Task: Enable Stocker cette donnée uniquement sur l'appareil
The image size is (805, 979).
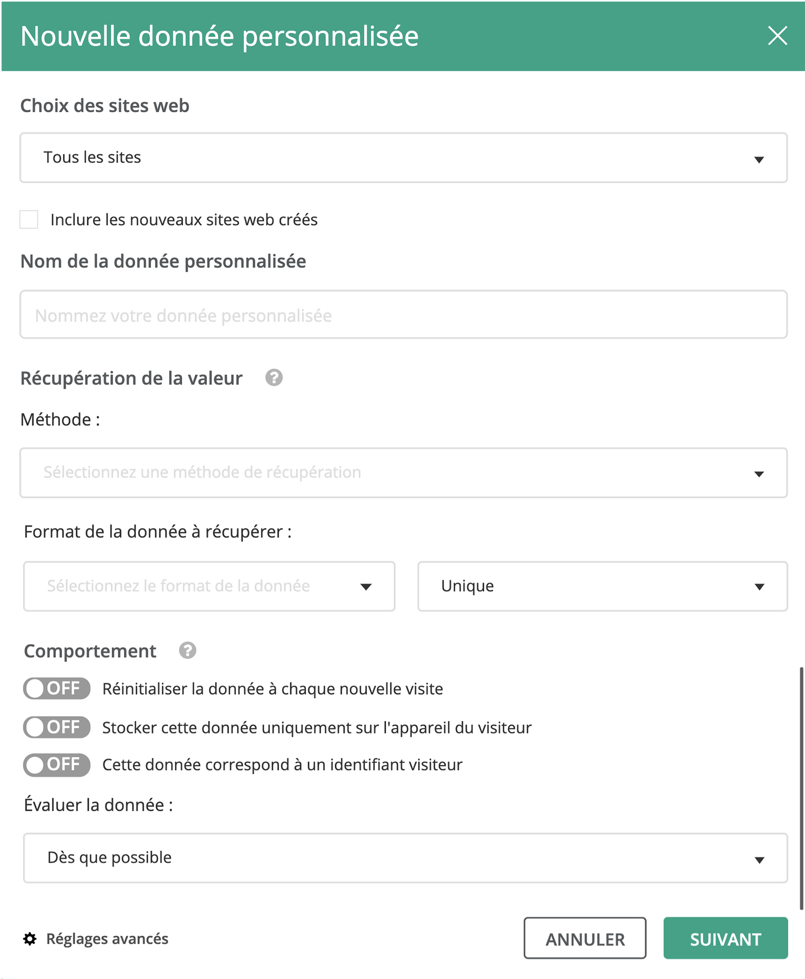Action: 56,727
